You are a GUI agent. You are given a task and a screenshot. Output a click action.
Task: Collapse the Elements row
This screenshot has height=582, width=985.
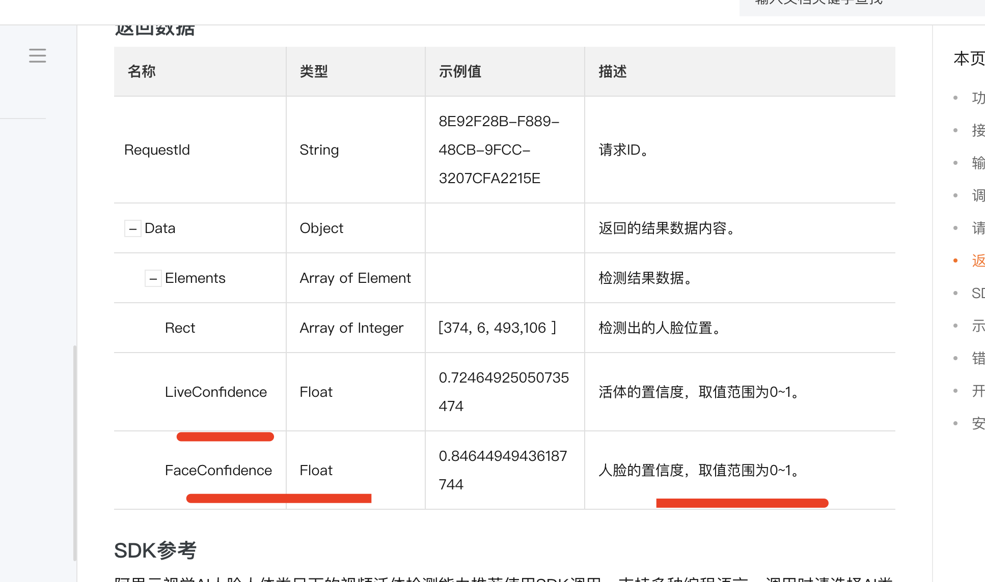point(153,278)
